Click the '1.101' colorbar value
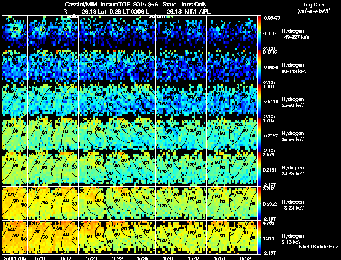The width and height of the screenshot is (341, 260). tap(268, 86)
